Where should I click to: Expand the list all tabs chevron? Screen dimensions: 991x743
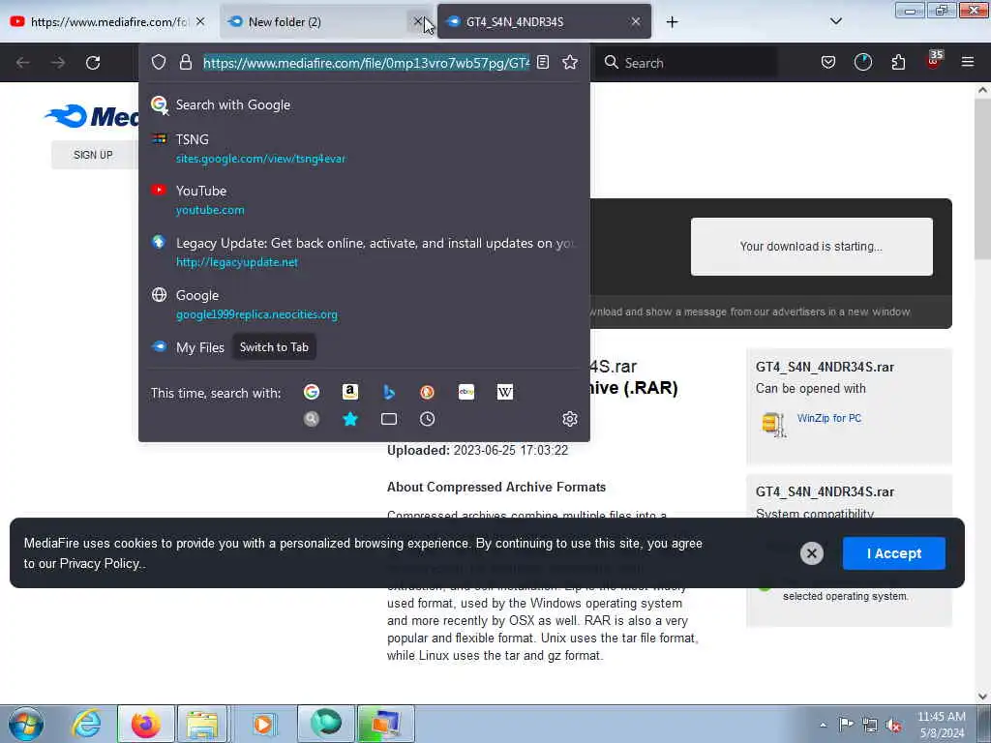pyautogui.click(x=835, y=21)
